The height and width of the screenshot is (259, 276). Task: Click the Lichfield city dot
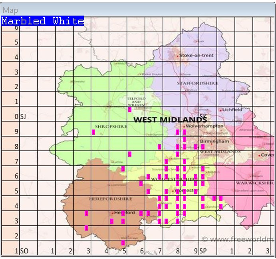(x=220, y=110)
